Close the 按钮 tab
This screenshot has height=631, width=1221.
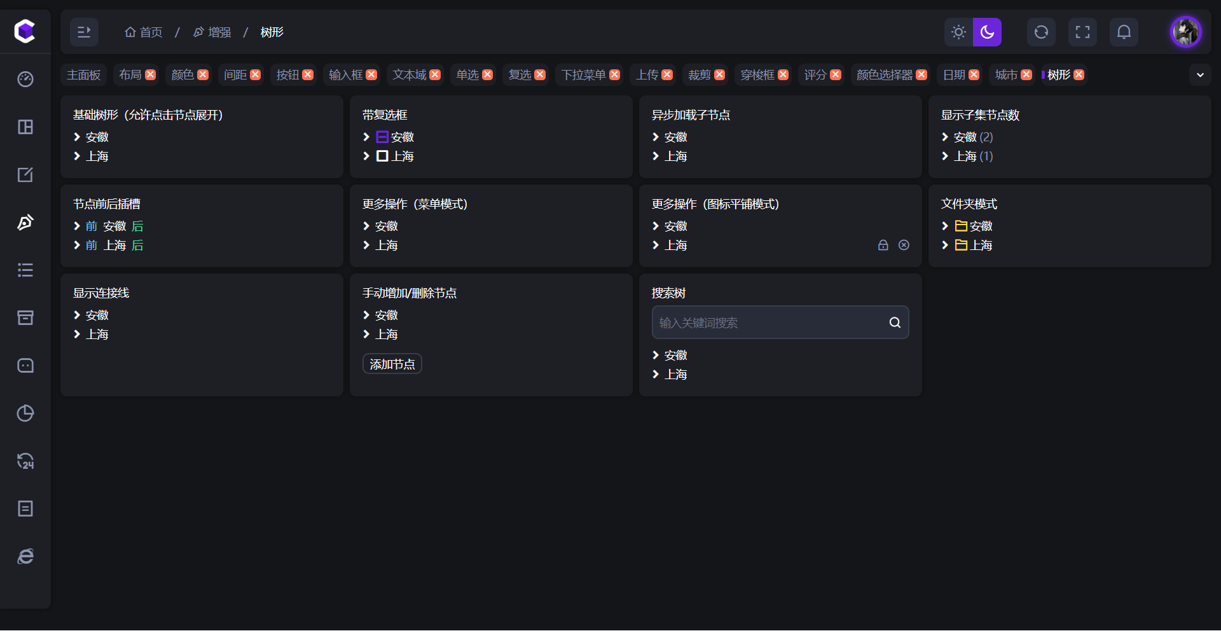[x=308, y=75]
